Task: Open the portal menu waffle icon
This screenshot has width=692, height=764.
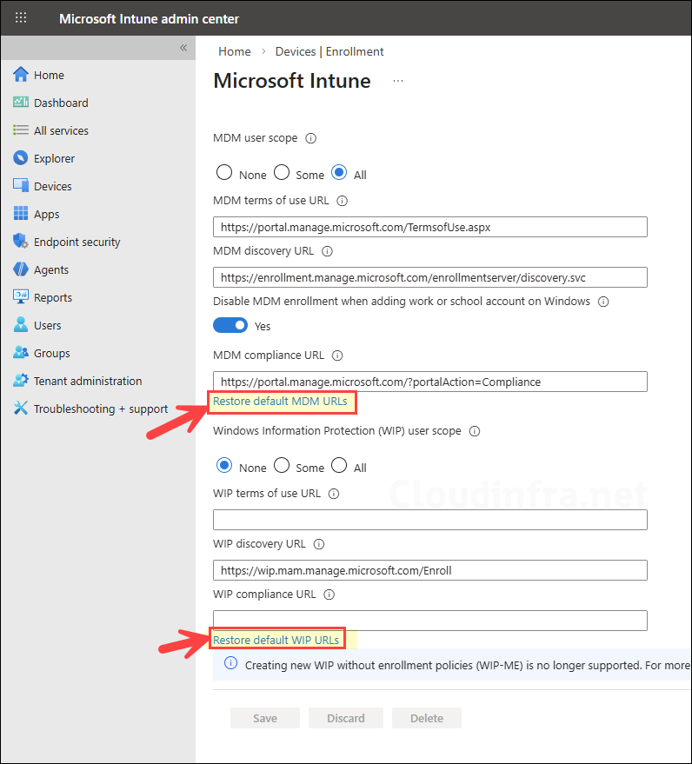Action: tap(20, 17)
